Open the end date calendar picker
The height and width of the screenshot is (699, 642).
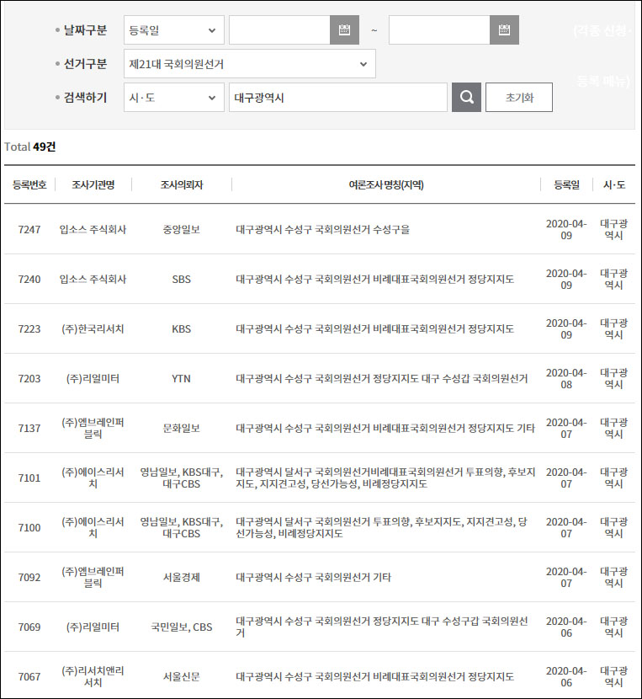pos(504,29)
